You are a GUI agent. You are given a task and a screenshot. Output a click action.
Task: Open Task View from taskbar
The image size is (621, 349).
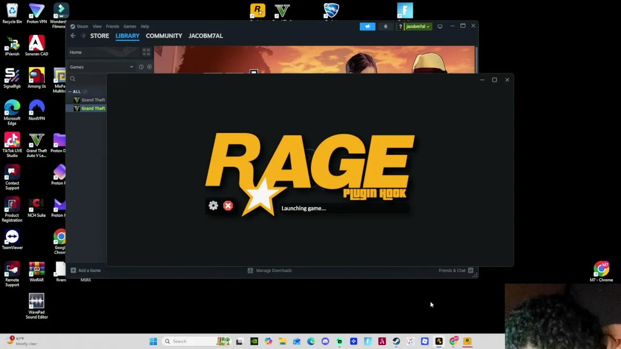(240, 341)
